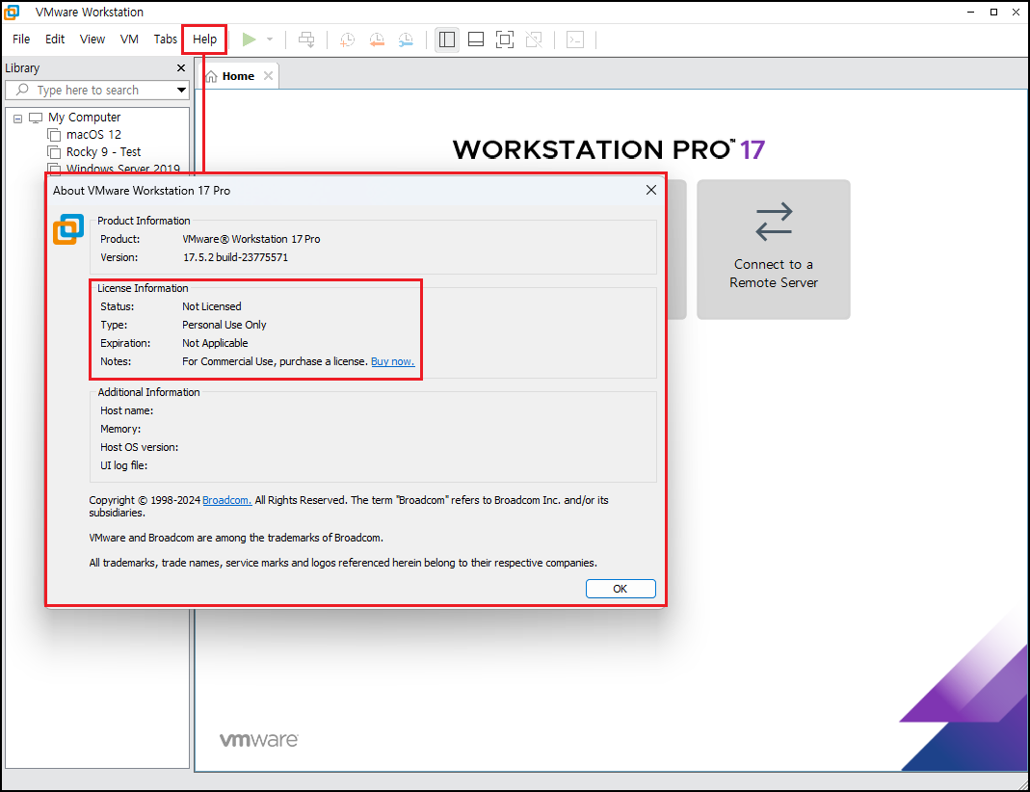Image resolution: width=1030 pixels, height=792 pixels.
Task: Click OK in the About dialog
Action: [621, 589]
